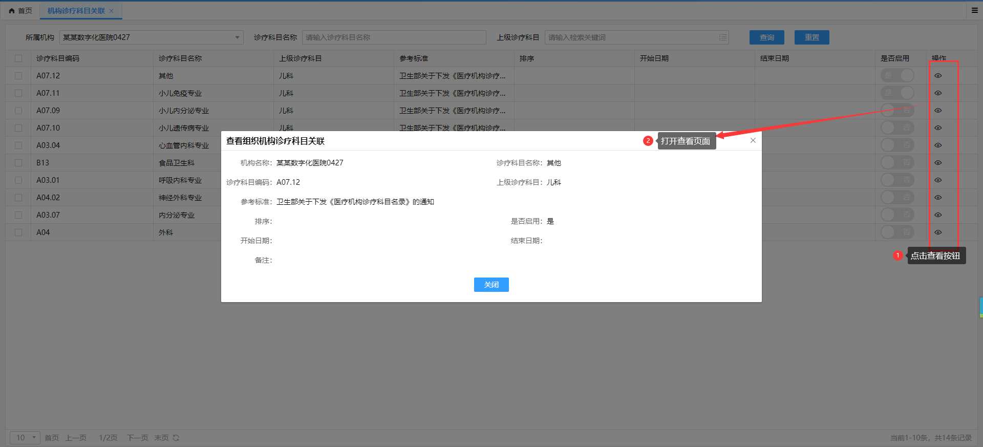Viewport: 983px width, 447px height.
Task: Toggle the 是否启用 switch for A07.12
Action: [897, 76]
